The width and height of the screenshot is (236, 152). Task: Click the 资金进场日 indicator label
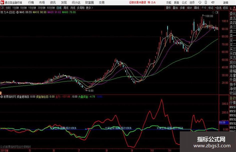(23, 97)
